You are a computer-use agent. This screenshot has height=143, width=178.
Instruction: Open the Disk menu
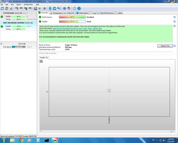click(x=7, y=4)
